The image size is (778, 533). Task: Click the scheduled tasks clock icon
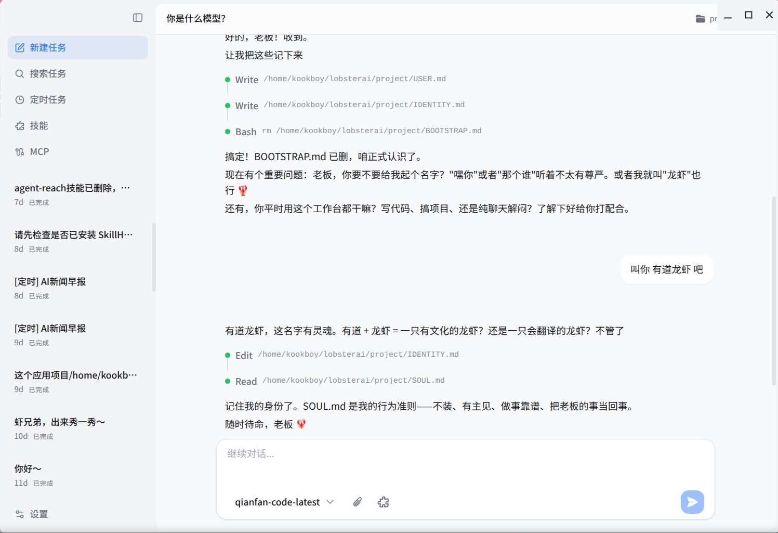pos(20,100)
